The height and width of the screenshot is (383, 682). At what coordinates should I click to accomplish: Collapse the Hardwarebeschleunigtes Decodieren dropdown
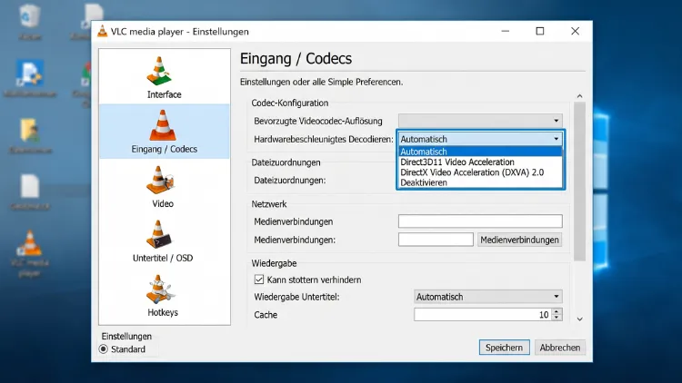pos(480,139)
